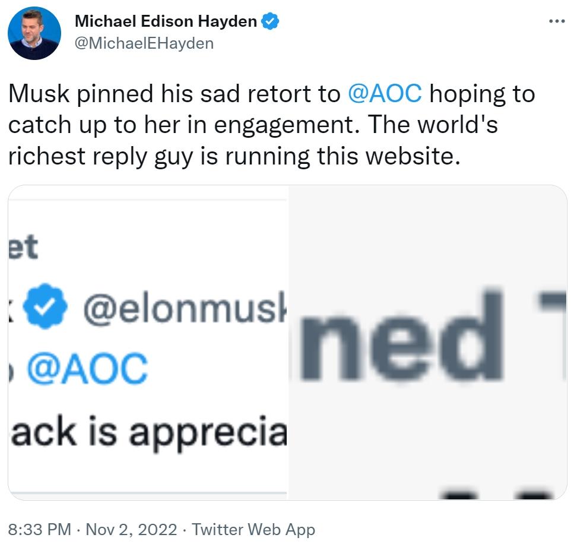Click the display name Michael Edison Hayden
574x544 pixels.
tap(167, 21)
